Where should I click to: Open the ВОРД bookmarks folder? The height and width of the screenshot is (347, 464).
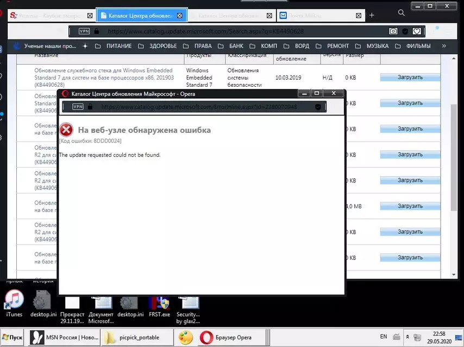296,46
